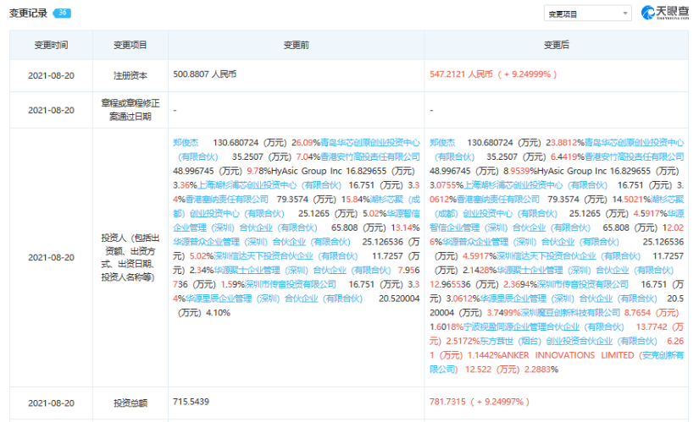Open 深圳信达天下投资合伙企业 in the 变更后 column
The image size is (699, 422).
pos(569,256)
